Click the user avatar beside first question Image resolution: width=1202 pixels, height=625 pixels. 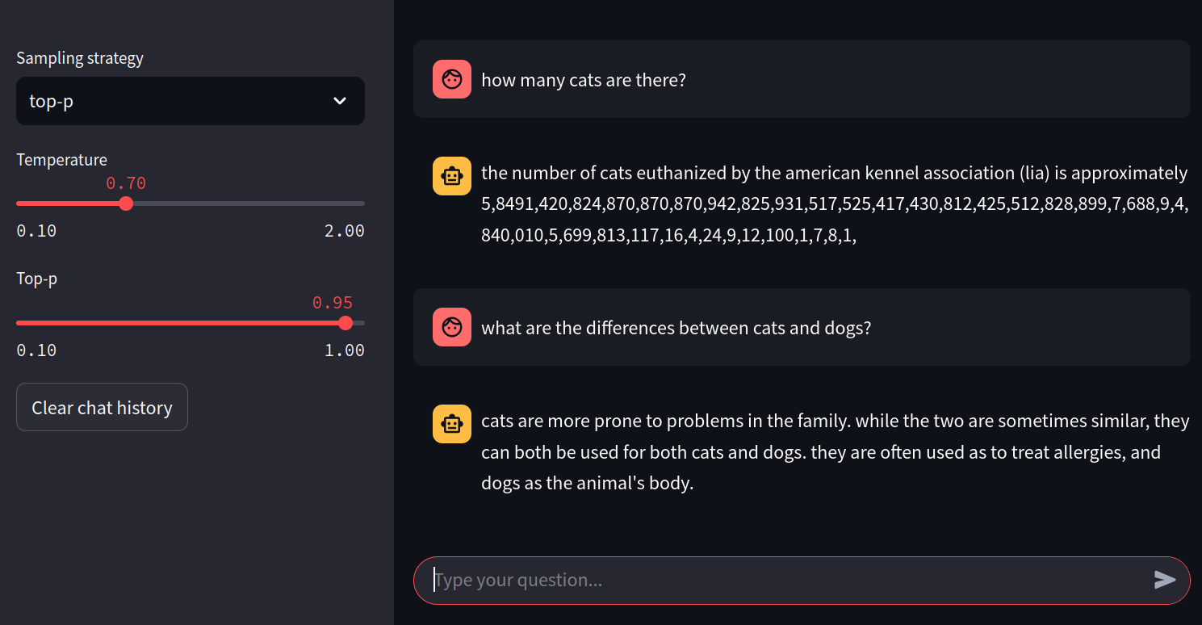[x=452, y=79]
